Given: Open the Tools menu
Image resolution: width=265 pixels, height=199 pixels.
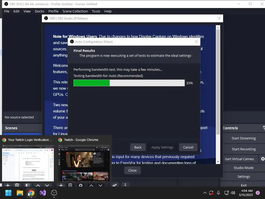Looking at the screenshot, I should tap(96, 11).
